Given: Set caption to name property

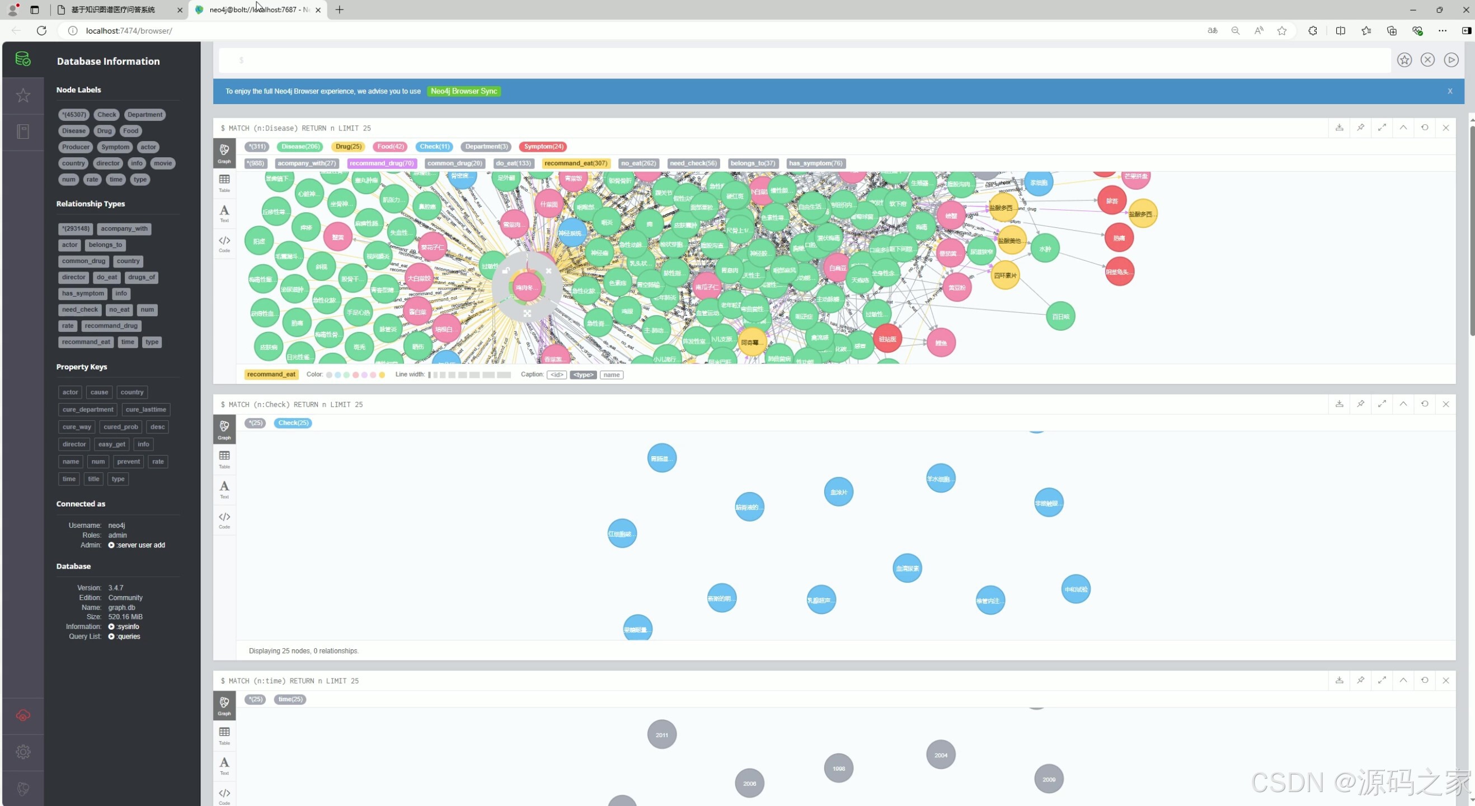Looking at the screenshot, I should click(x=611, y=374).
